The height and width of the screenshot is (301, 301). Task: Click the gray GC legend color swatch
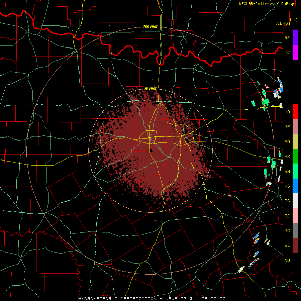point(295,230)
